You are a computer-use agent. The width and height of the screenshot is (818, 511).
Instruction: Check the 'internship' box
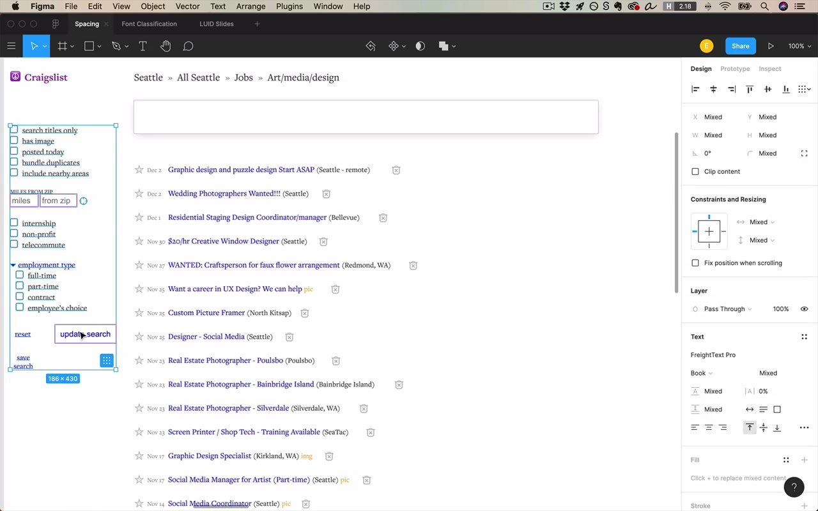(14, 223)
